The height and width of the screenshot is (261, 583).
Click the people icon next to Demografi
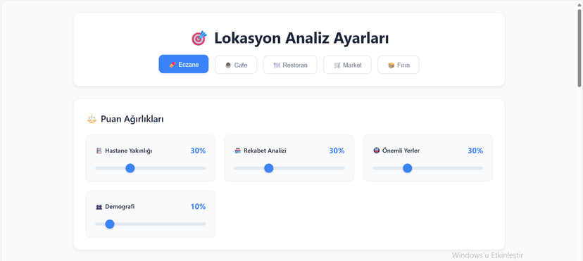coord(99,207)
